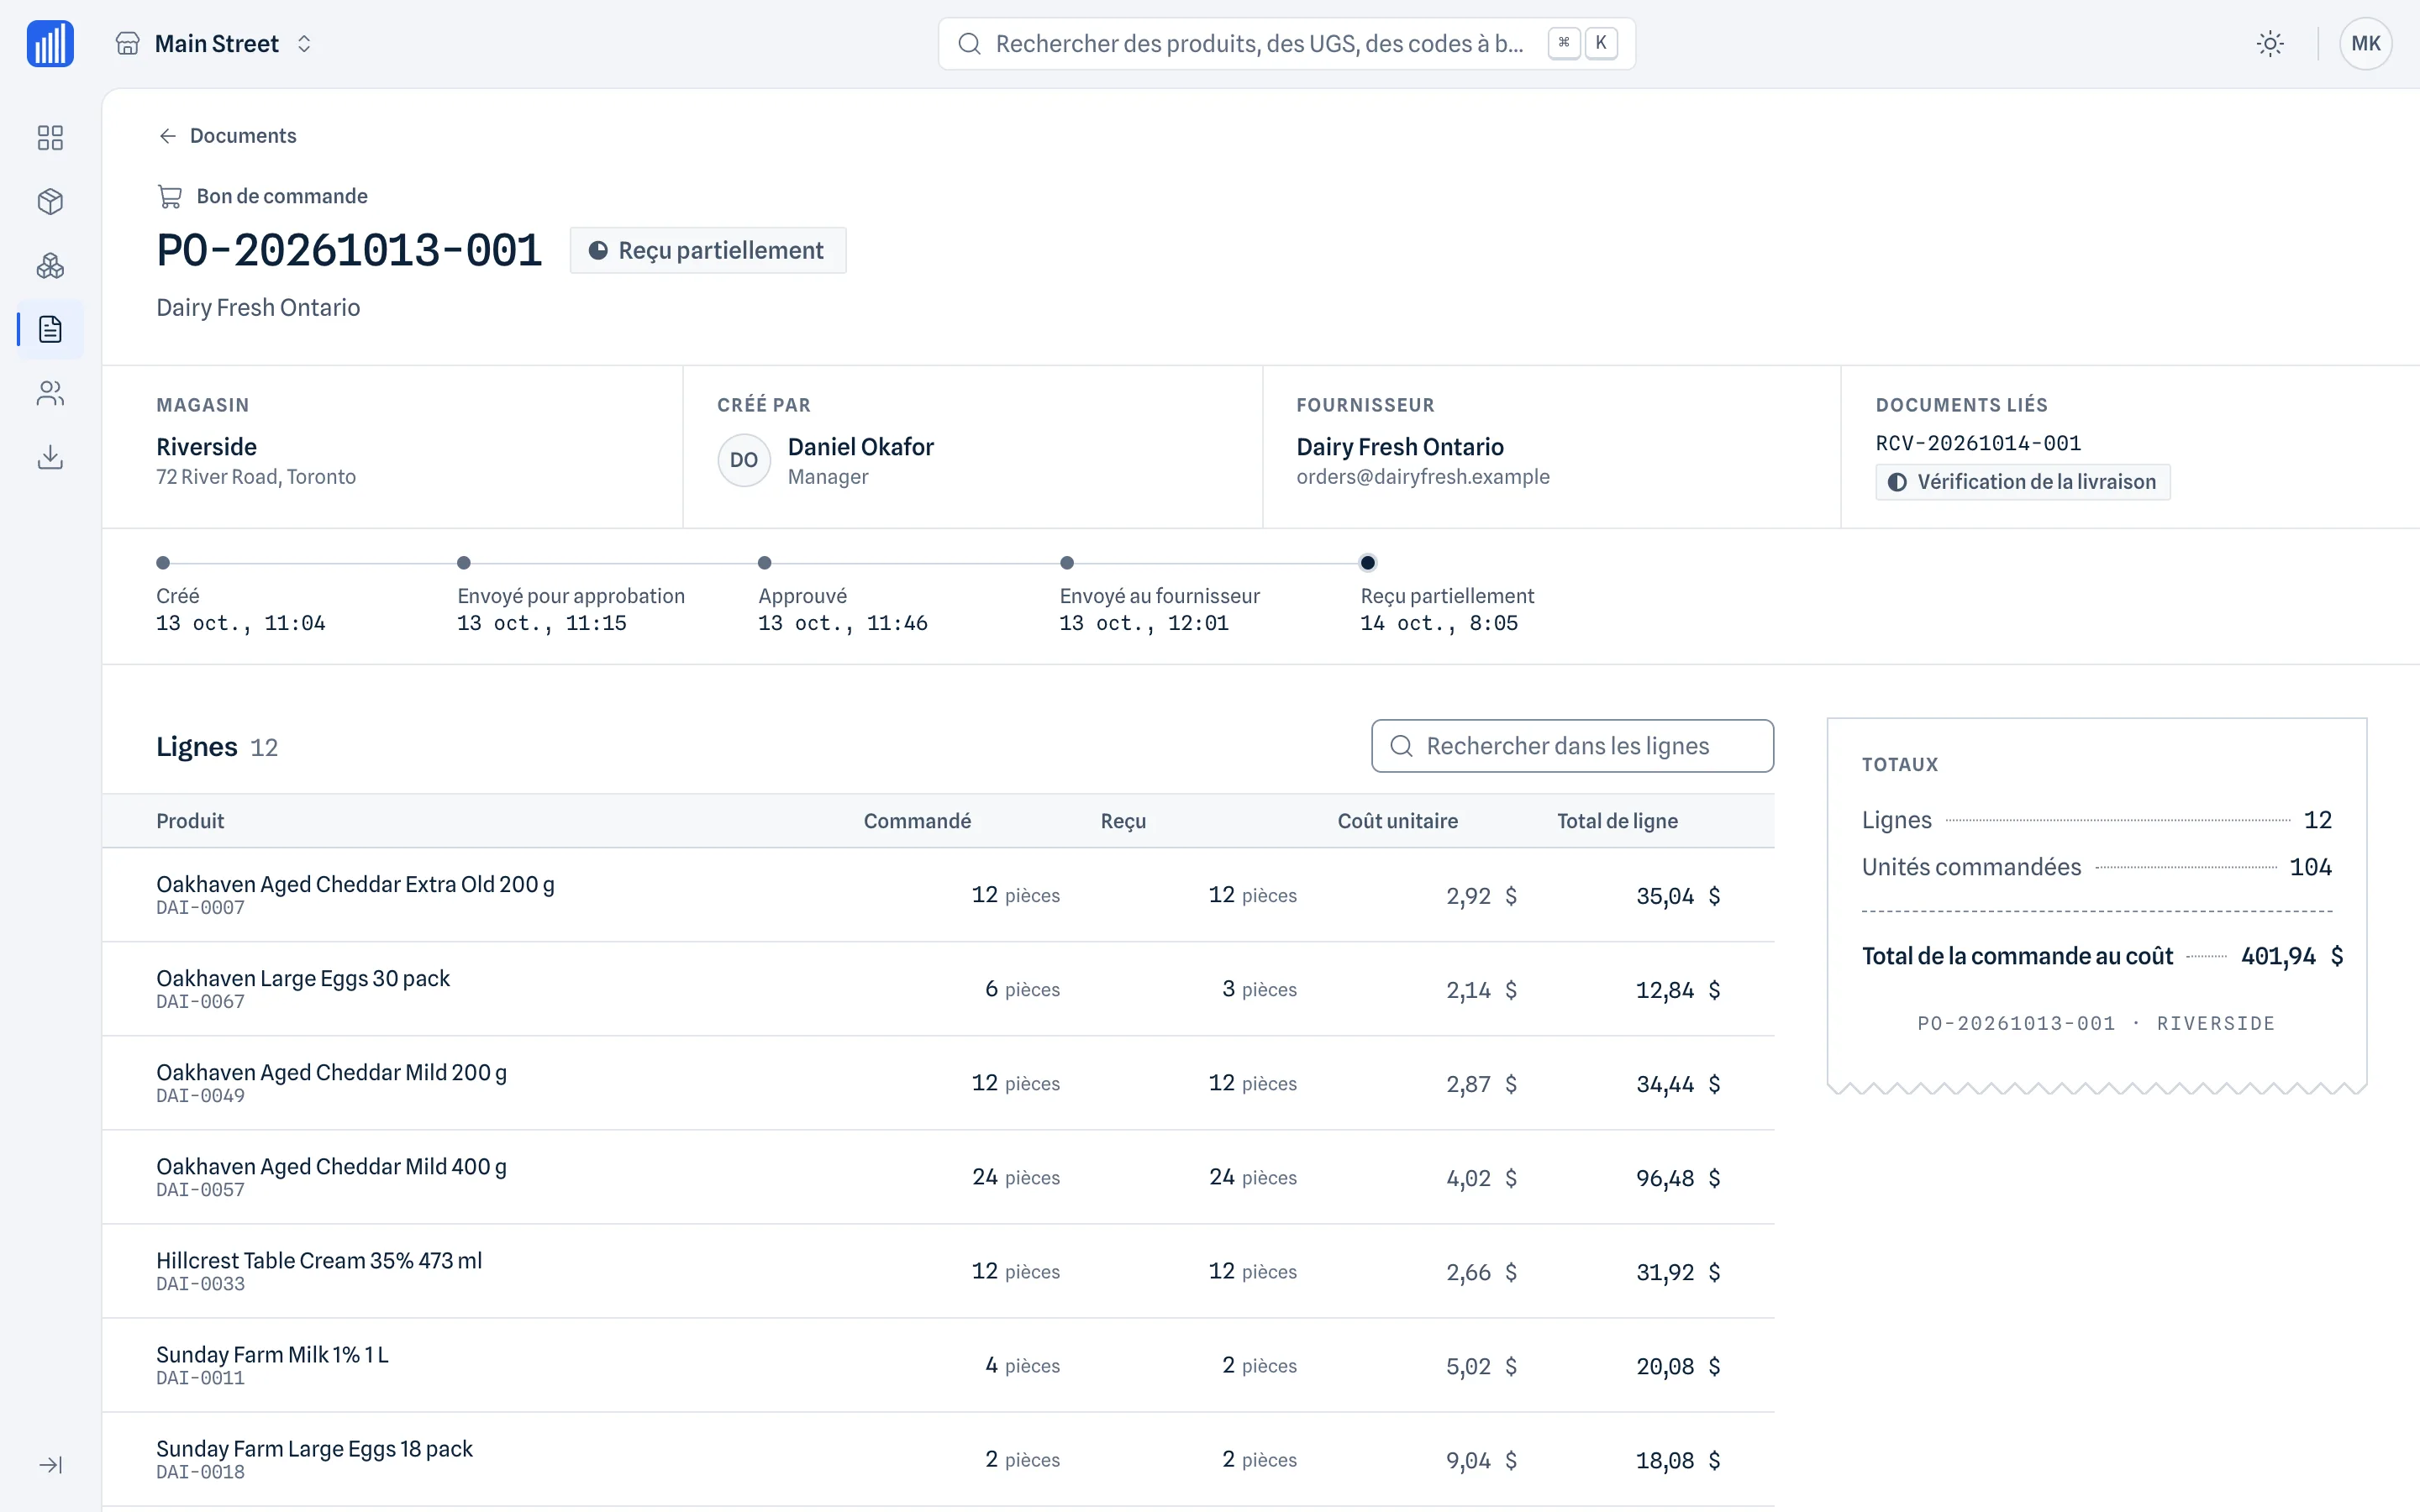This screenshot has height=1512, width=2420.
Task: Open the MK user avatar menu
Action: pos(2365,43)
